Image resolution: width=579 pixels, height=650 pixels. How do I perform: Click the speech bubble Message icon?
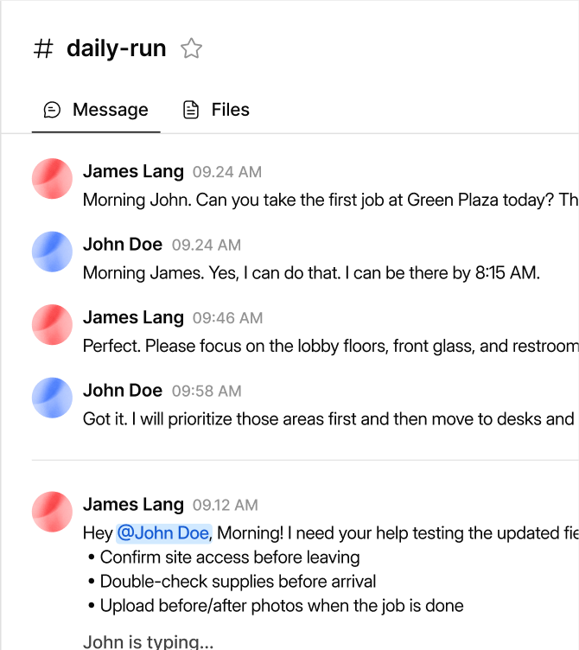[52, 110]
